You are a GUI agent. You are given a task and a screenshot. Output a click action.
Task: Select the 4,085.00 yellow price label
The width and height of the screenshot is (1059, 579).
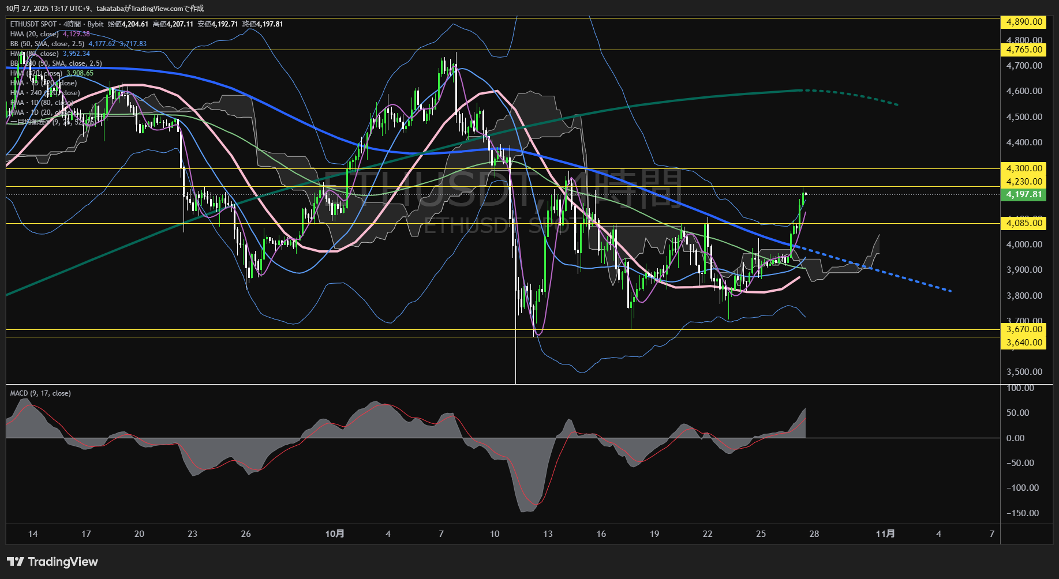click(1024, 223)
